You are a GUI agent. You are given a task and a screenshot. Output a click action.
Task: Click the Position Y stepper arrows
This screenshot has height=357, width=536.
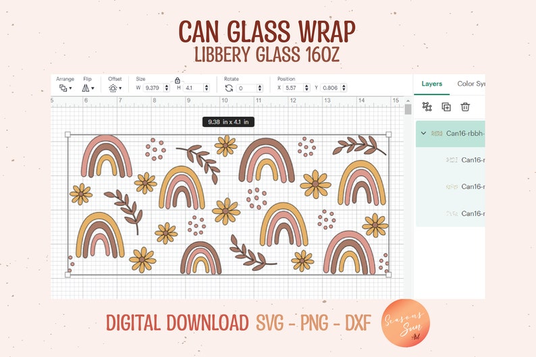point(344,88)
